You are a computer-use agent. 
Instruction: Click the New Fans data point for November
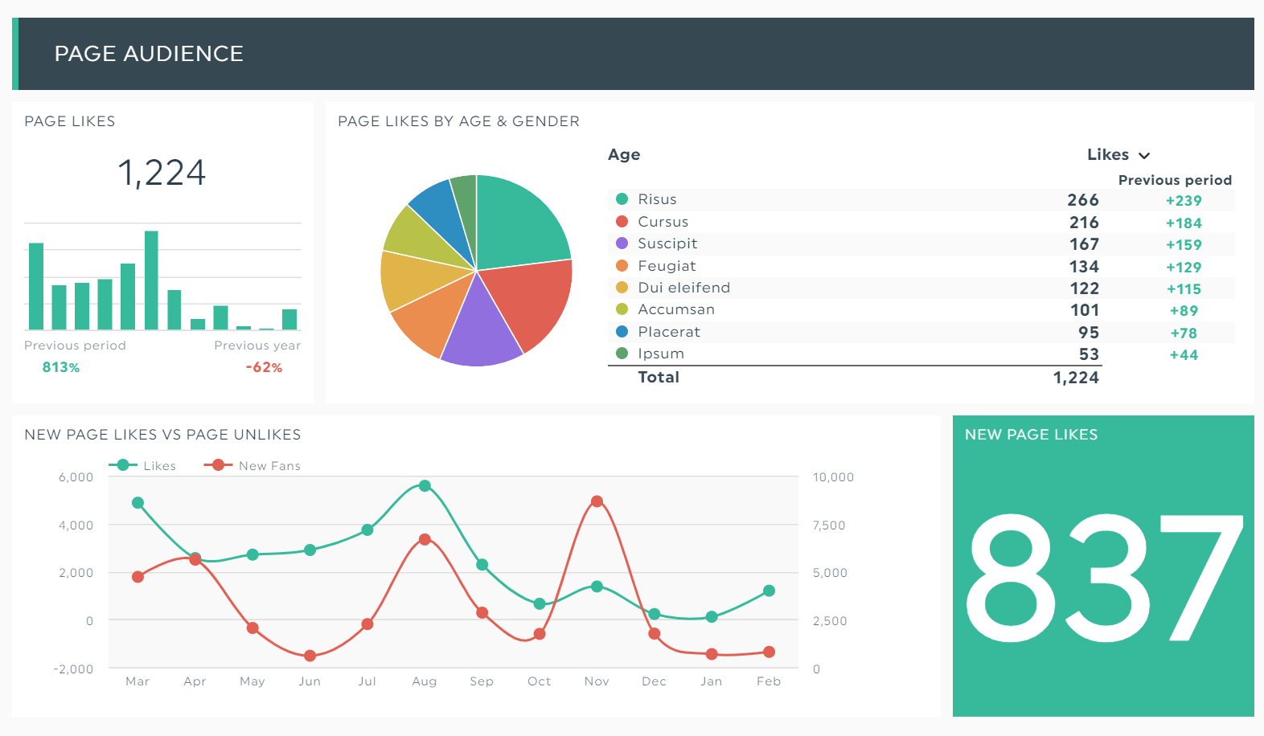tap(597, 501)
